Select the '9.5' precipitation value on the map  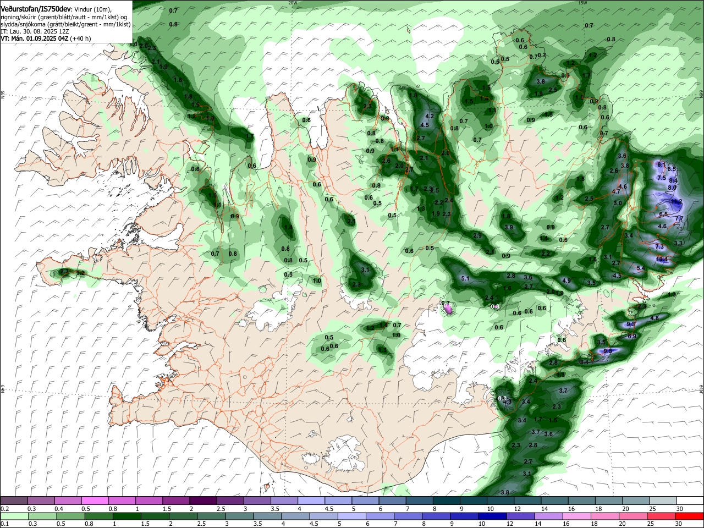(x=608, y=351)
